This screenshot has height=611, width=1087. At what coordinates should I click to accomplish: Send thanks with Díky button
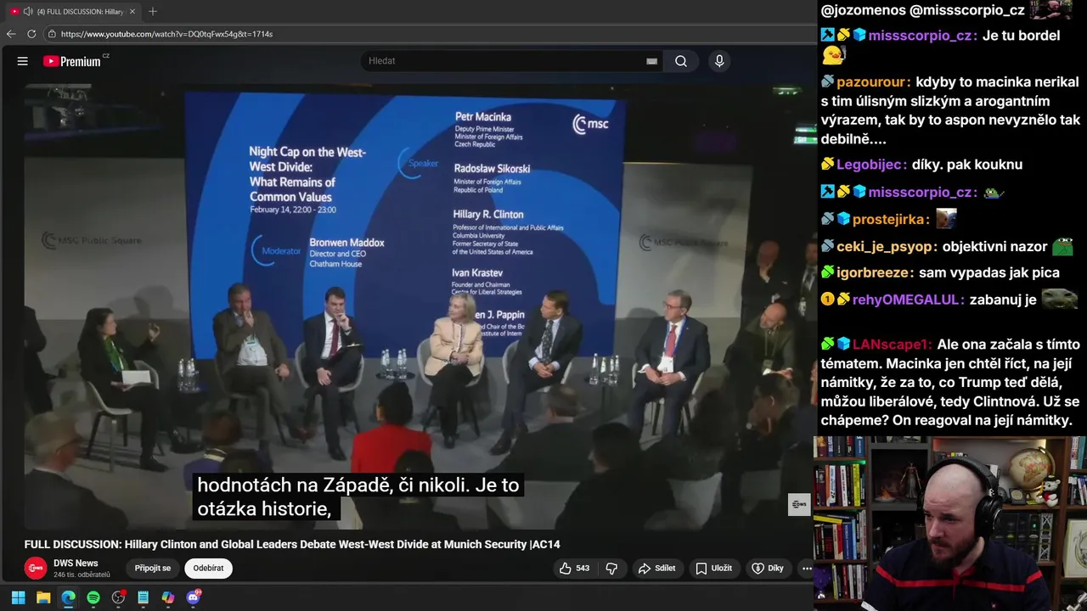[x=768, y=569]
